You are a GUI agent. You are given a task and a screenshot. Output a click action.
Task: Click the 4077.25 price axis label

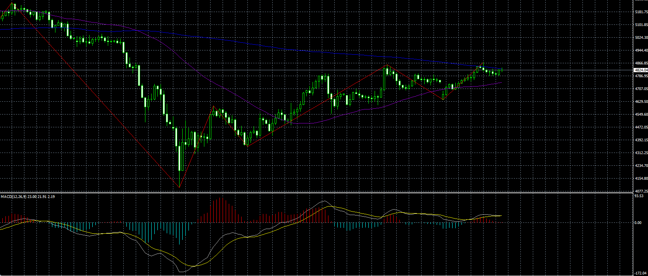tap(641, 191)
